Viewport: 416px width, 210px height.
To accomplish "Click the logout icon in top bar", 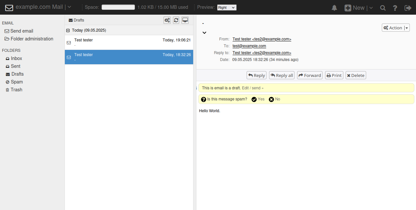I will [408, 8].
